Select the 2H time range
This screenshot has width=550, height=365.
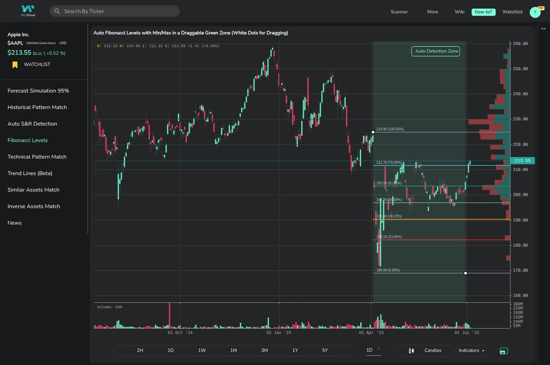click(x=140, y=350)
